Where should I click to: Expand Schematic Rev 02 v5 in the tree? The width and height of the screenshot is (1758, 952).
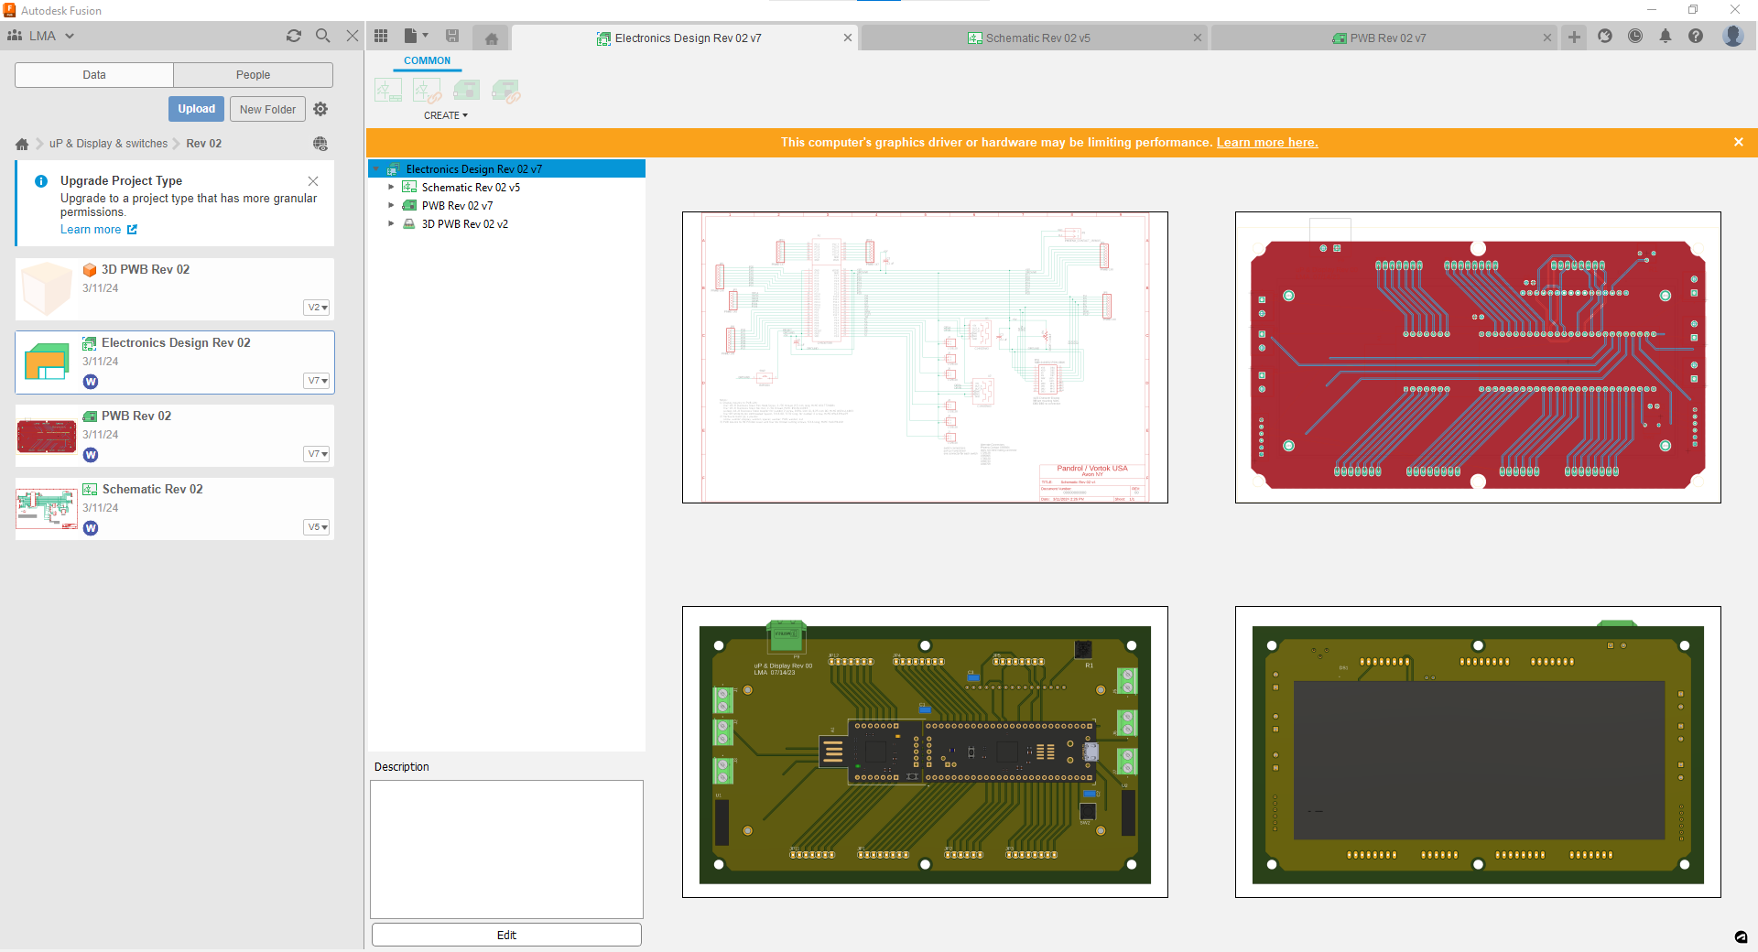point(391,187)
